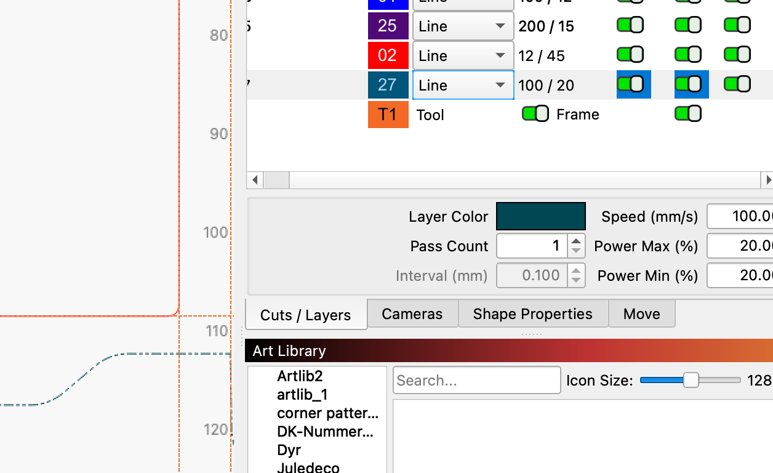Open the Line mode dropdown for layer 02
Viewport: 773px width, 473px height.
click(463, 55)
